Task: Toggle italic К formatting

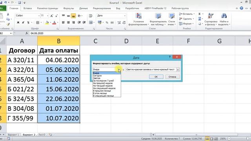Action: (x=23, y=23)
